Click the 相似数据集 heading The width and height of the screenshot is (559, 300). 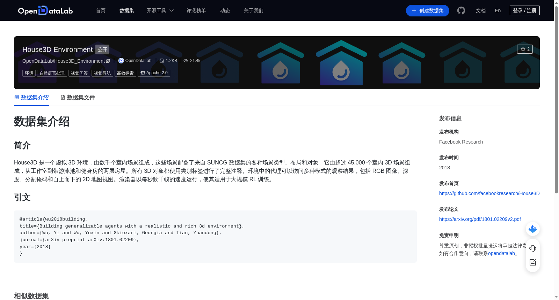(31, 296)
